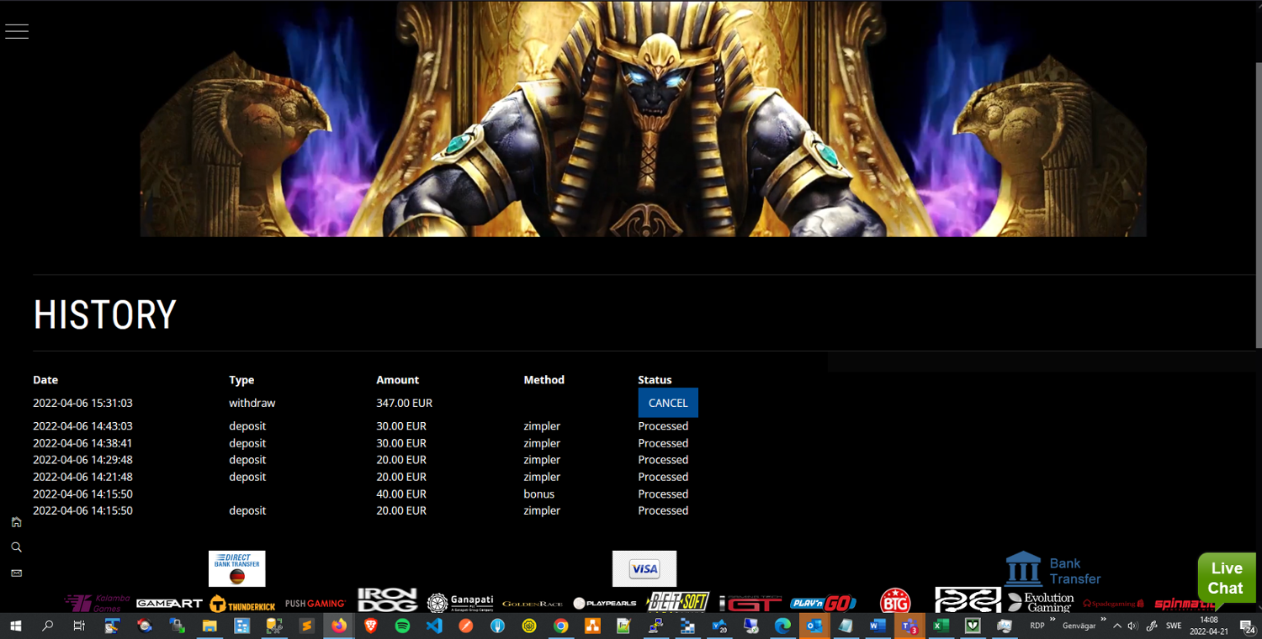Viewport: 1262px width, 639px height.
Task: Click the Pharaoh banner image
Action: coord(643,119)
